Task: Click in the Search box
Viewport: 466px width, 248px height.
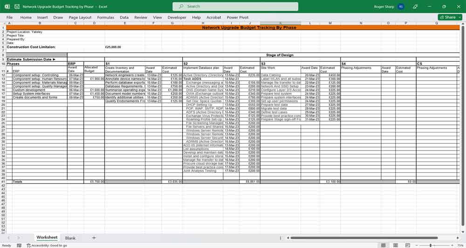Action: coord(235,7)
